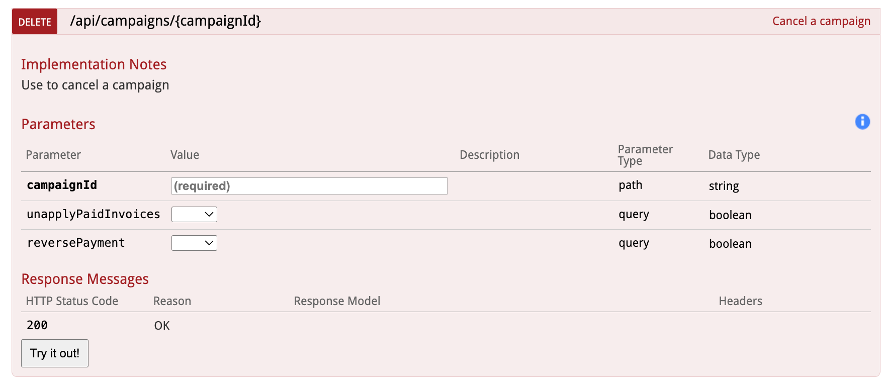This screenshot has width=884, height=387.
Task: Open the unapplyPaidInvoices dropdown
Action: (194, 214)
